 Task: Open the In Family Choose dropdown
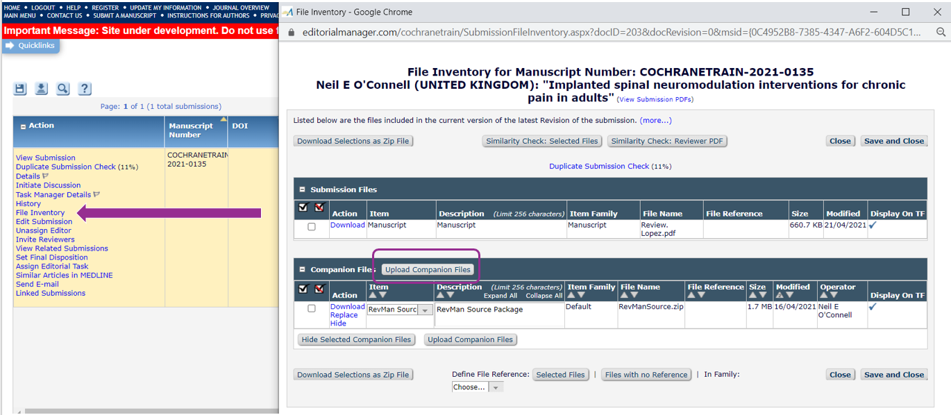tap(496, 387)
